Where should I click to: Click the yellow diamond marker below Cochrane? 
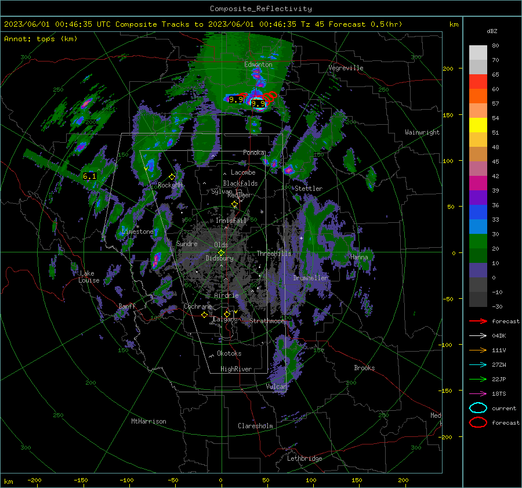(204, 315)
